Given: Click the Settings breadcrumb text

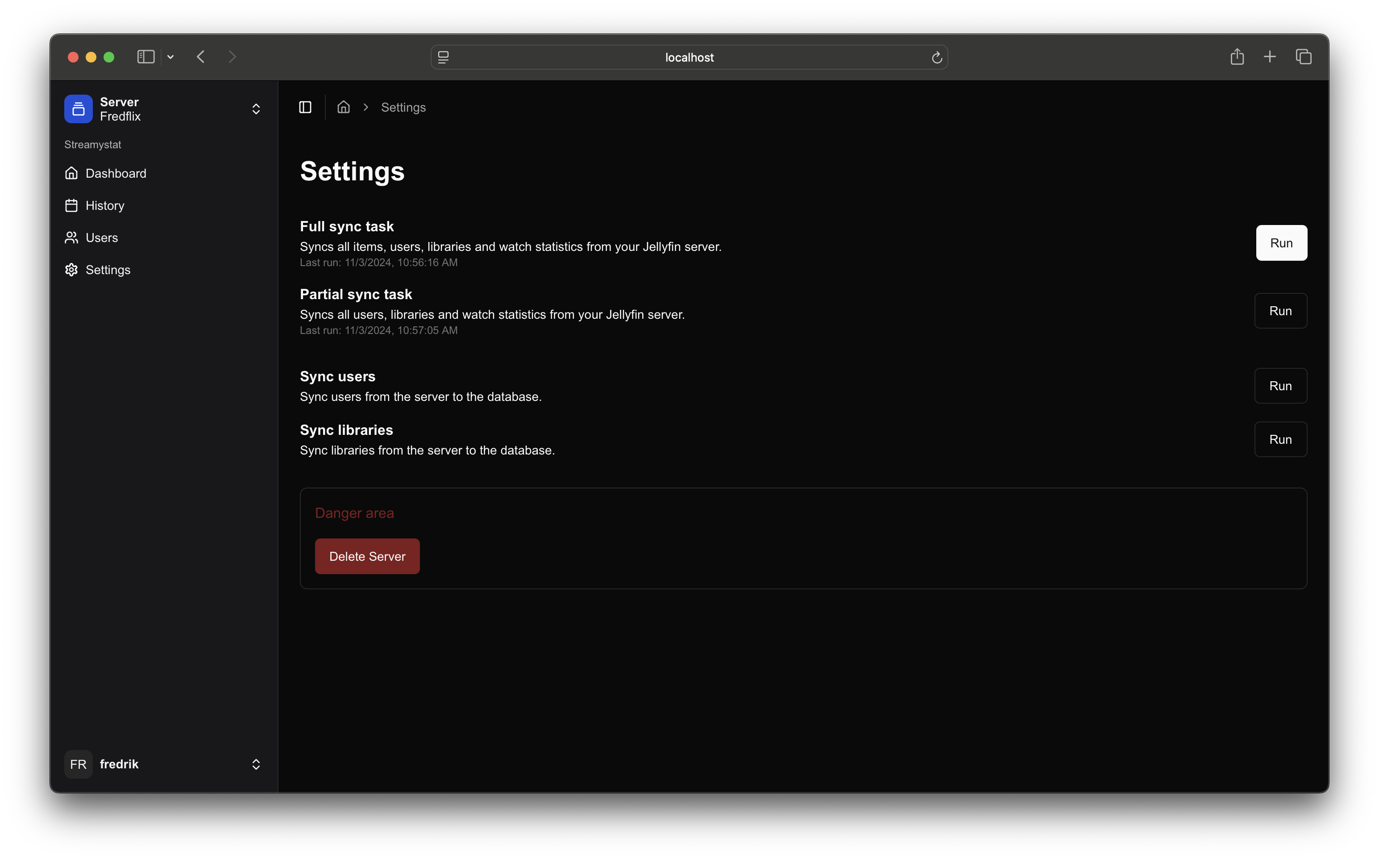Looking at the screenshot, I should click(403, 107).
